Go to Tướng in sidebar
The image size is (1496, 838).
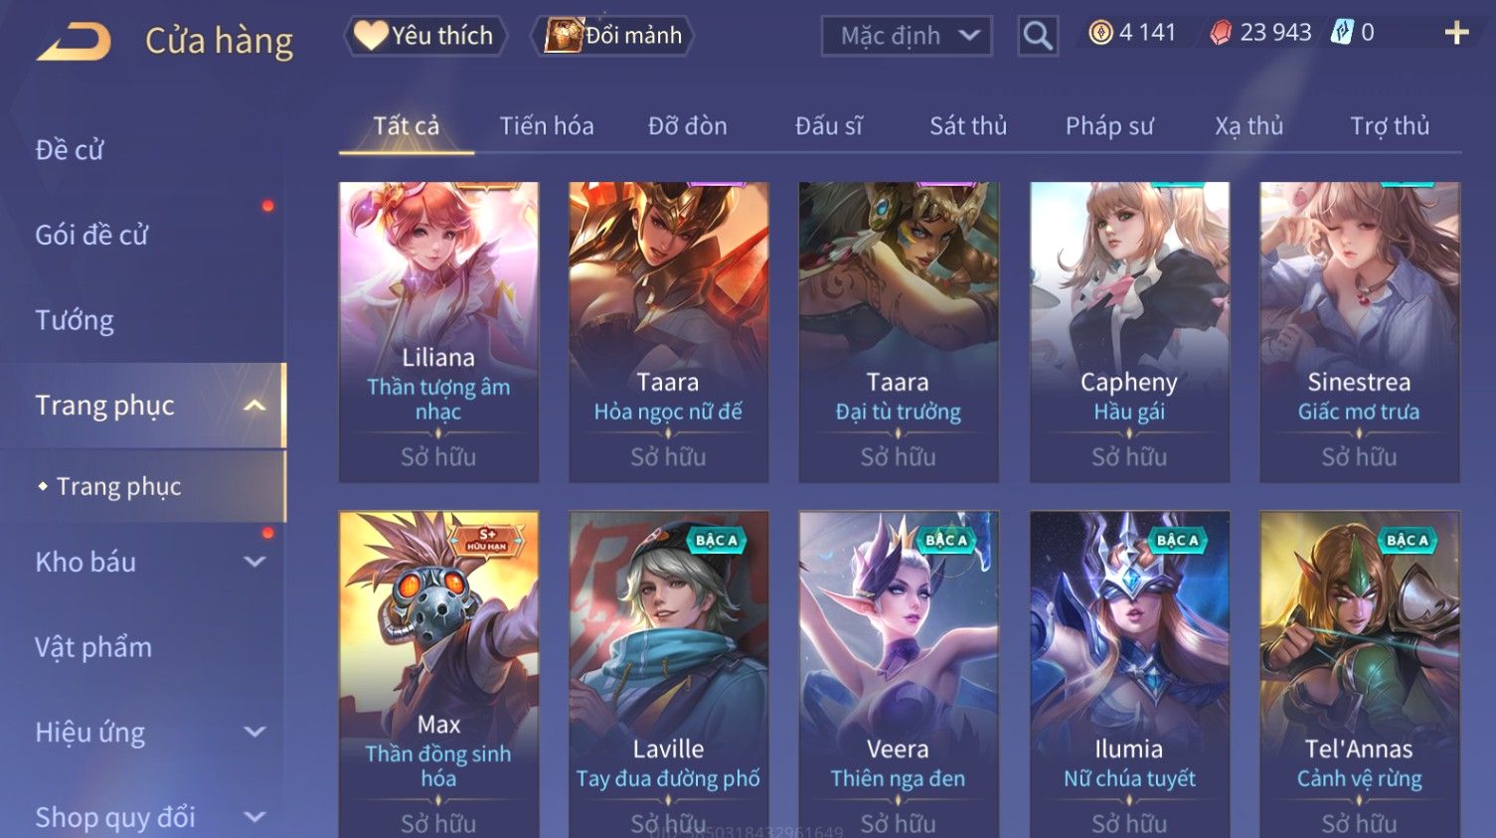pos(75,320)
